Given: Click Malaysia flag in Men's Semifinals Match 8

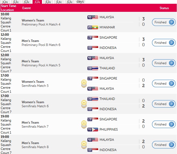Looking at the screenshot, I should pyautogui.click(x=93, y=140).
